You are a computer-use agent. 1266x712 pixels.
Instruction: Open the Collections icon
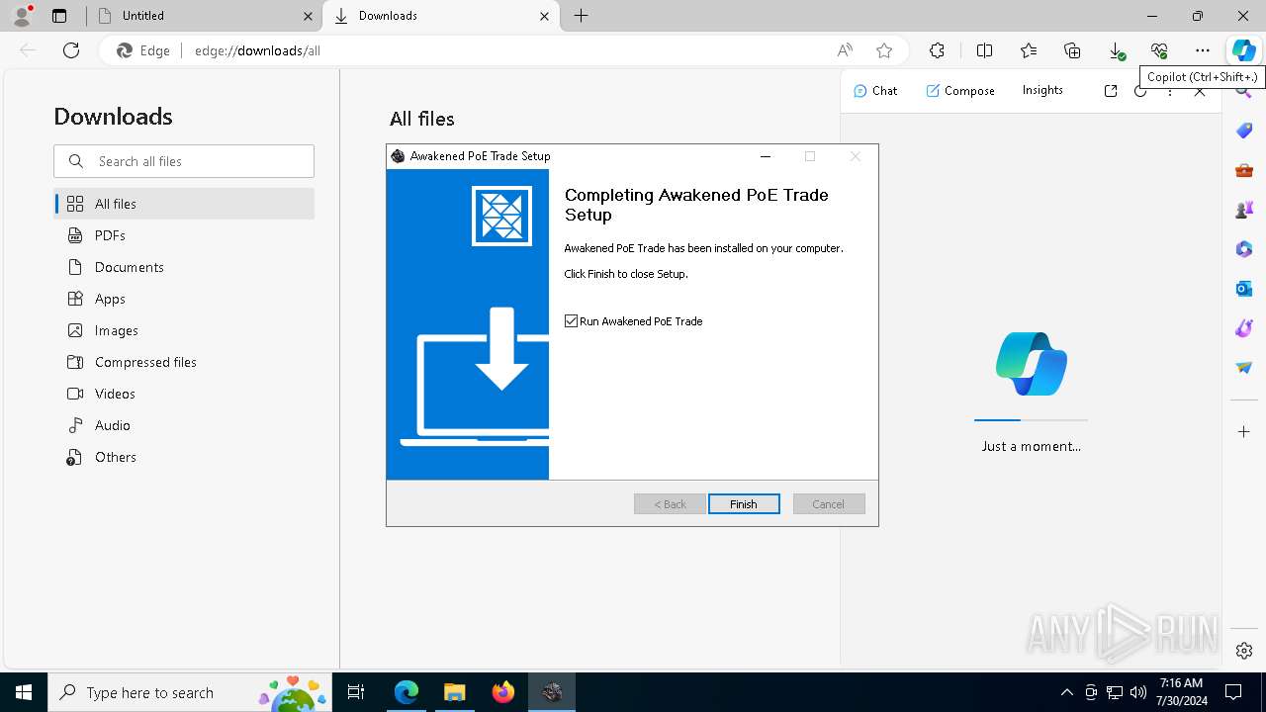[x=1072, y=50]
